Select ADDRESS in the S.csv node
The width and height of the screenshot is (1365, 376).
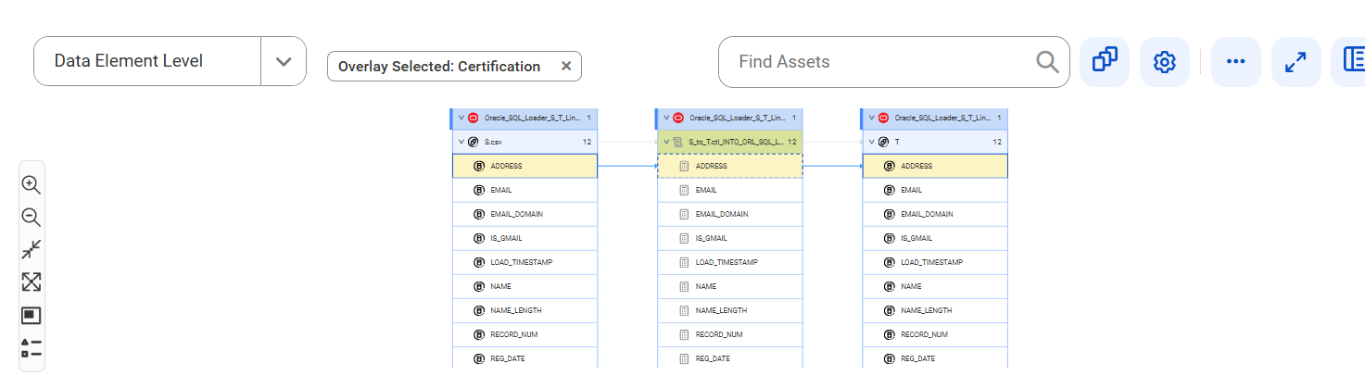click(525, 166)
